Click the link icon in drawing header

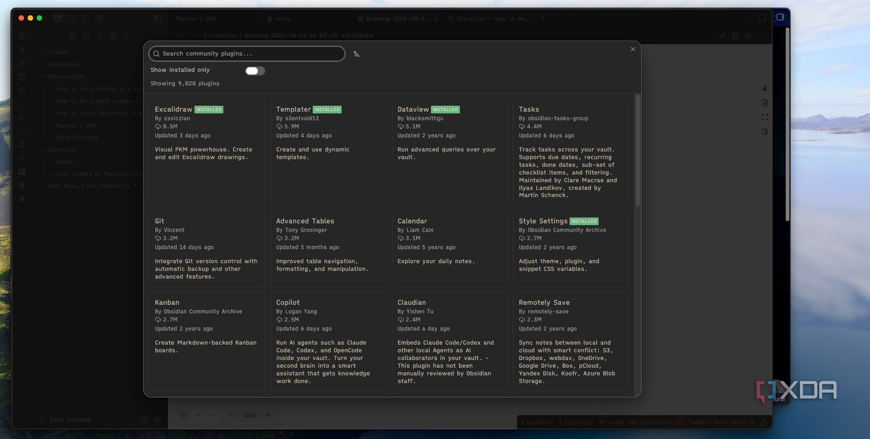[722, 36]
